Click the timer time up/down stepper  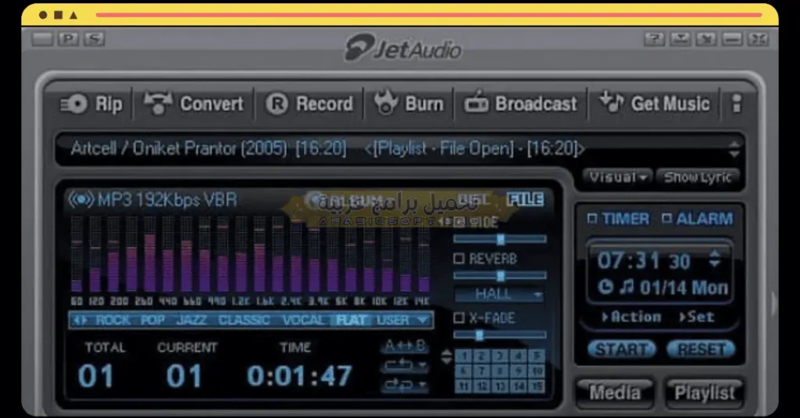(x=714, y=259)
